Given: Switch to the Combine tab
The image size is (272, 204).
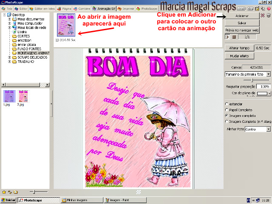Looking at the screenshot, I should 82,8.
